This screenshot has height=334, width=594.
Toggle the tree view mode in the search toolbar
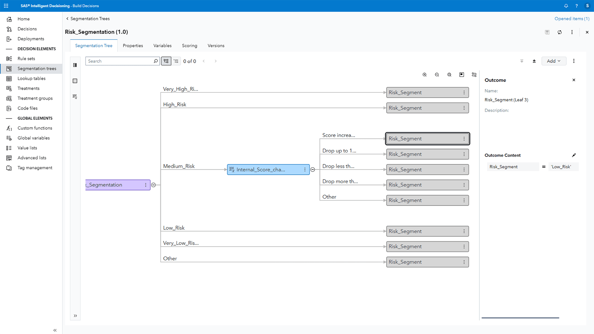tap(166, 61)
